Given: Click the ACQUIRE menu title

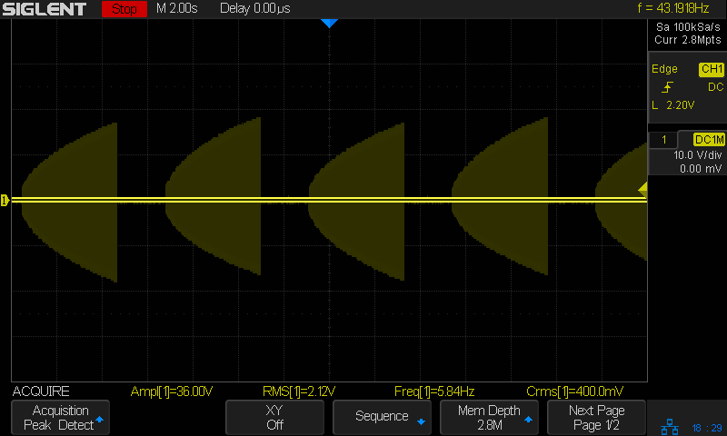Looking at the screenshot, I should click(41, 391).
